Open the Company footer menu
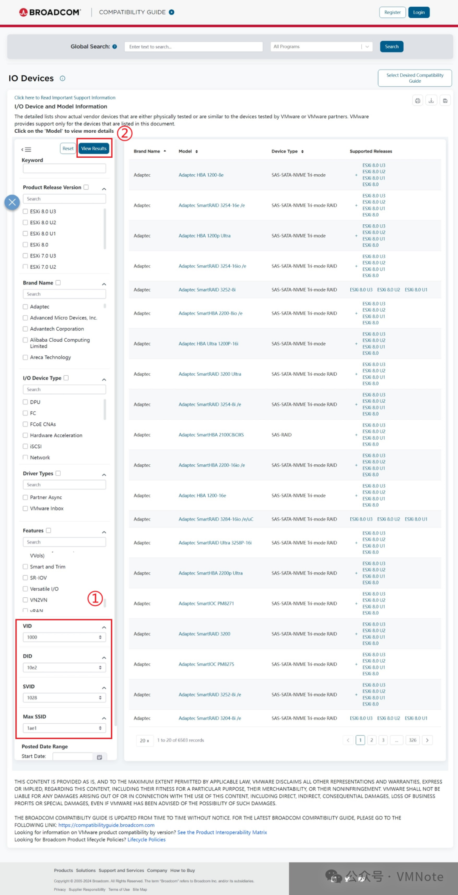Image resolution: width=458 pixels, height=895 pixels. [157, 870]
